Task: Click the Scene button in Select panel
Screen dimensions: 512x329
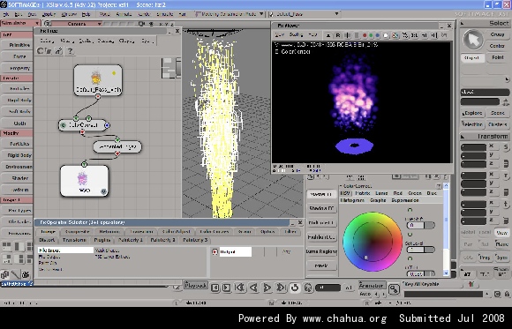Action: [497, 113]
